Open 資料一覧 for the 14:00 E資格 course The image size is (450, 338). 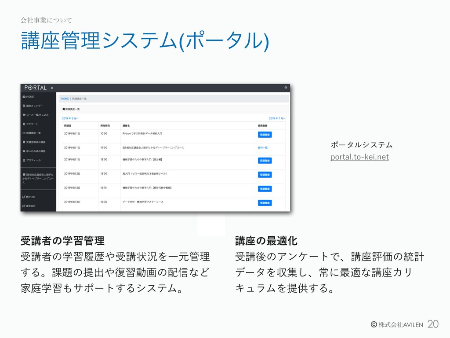263,148
